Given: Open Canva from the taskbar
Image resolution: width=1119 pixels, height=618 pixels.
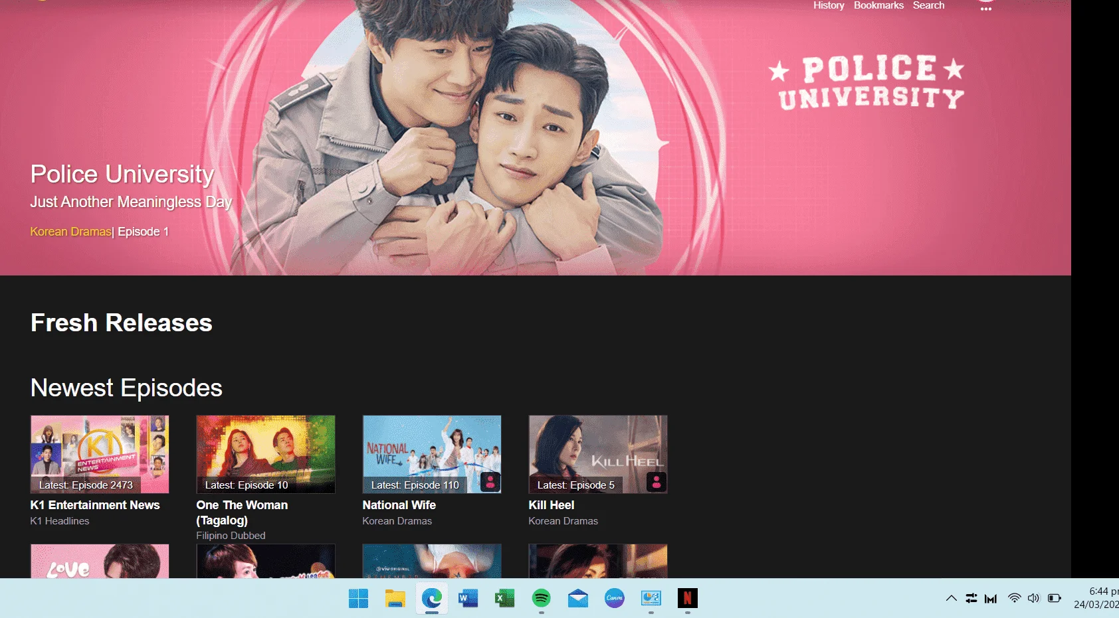Looking at the screenshot, I should tap(615, 599).
